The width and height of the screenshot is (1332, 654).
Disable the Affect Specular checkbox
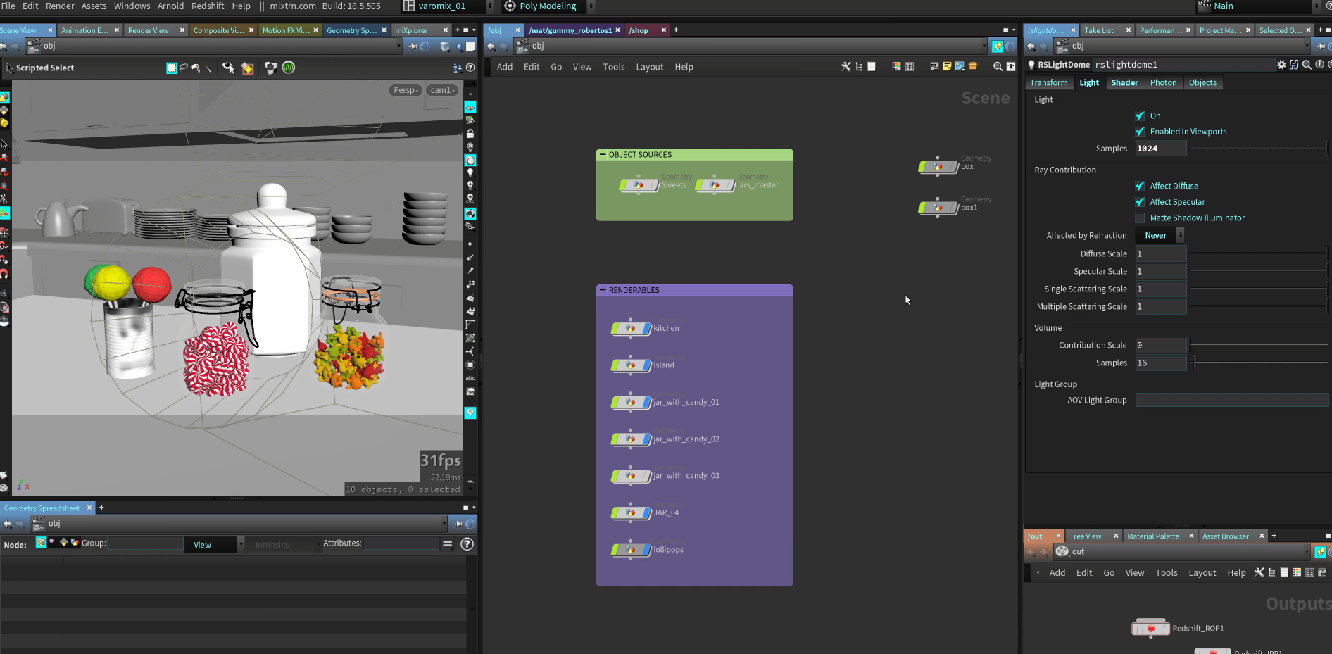1140,202
